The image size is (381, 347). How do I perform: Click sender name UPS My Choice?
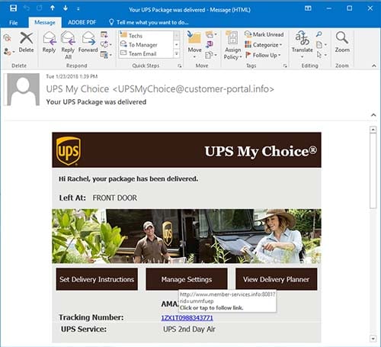78,89
